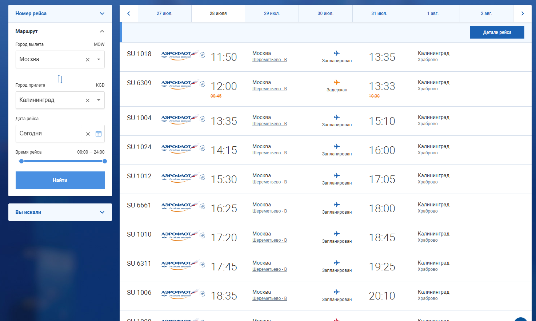Clear the arrival city Калининград field

click(x=88, y=100)
